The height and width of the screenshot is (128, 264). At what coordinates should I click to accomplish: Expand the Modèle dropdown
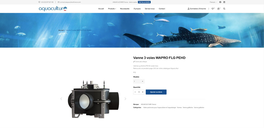(139, 81)
